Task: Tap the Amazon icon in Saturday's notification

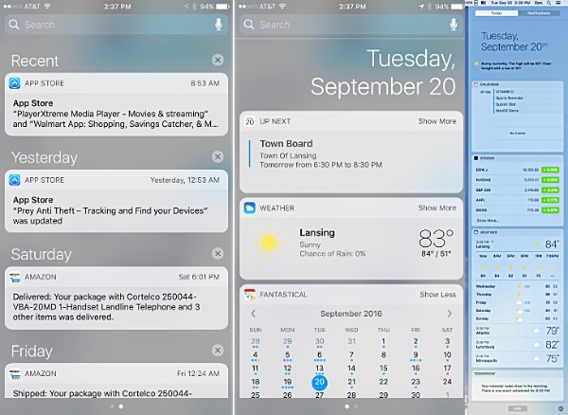Action: coord(15,277)
